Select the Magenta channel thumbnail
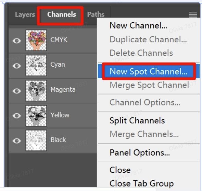 point(36,90)
